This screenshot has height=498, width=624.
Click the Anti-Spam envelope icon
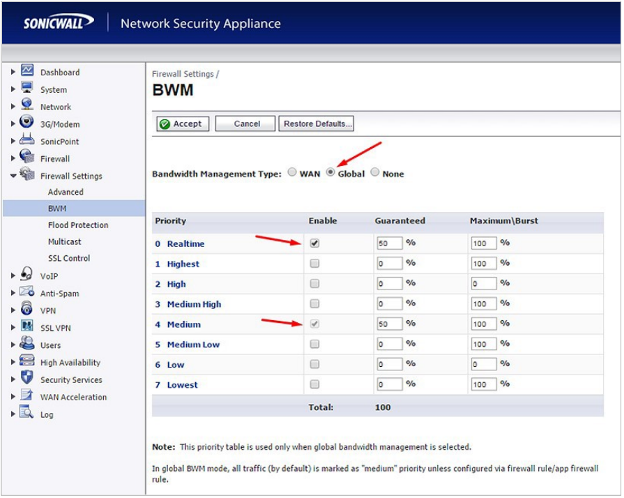point(27,292)
